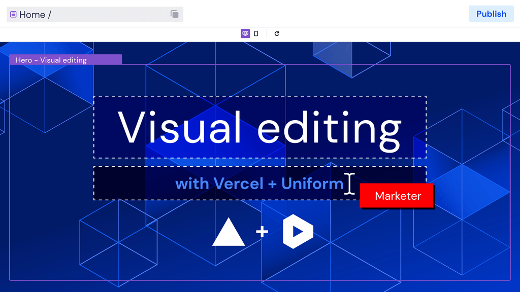Select the Visual editing headline text

259,127
